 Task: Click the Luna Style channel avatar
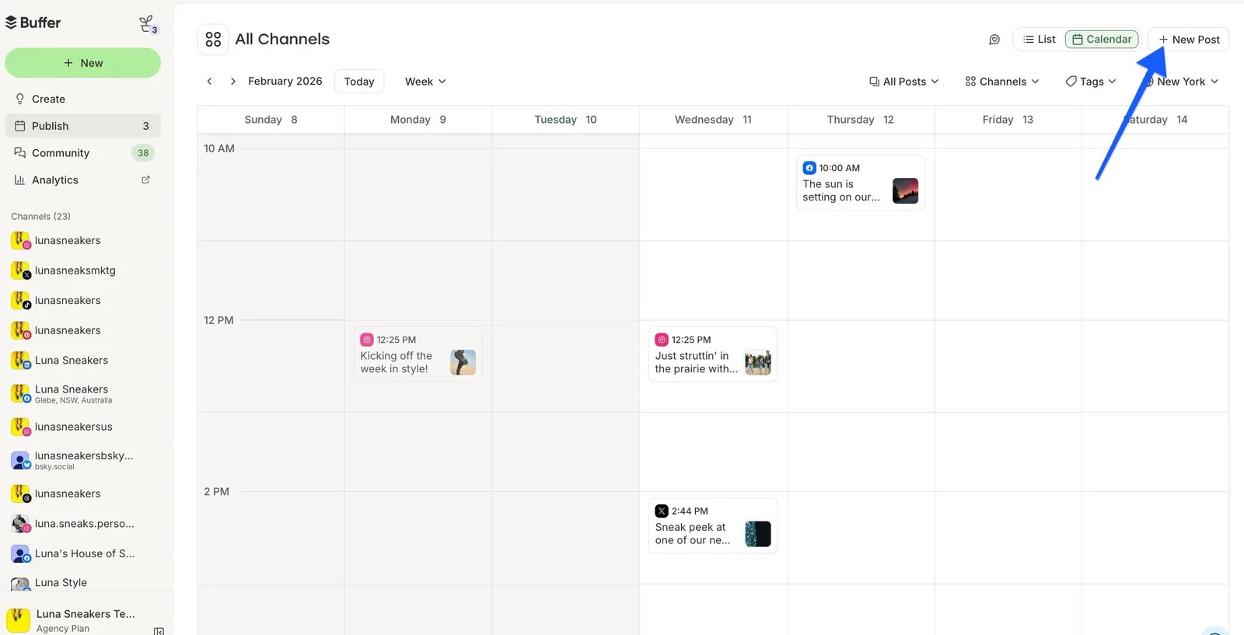coord(20,583)
